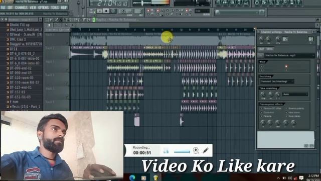This screenshot has height=181, width=321.
Task: Select the pencil draw tool in playlist toolbar
Action: [x=57, y=20]
